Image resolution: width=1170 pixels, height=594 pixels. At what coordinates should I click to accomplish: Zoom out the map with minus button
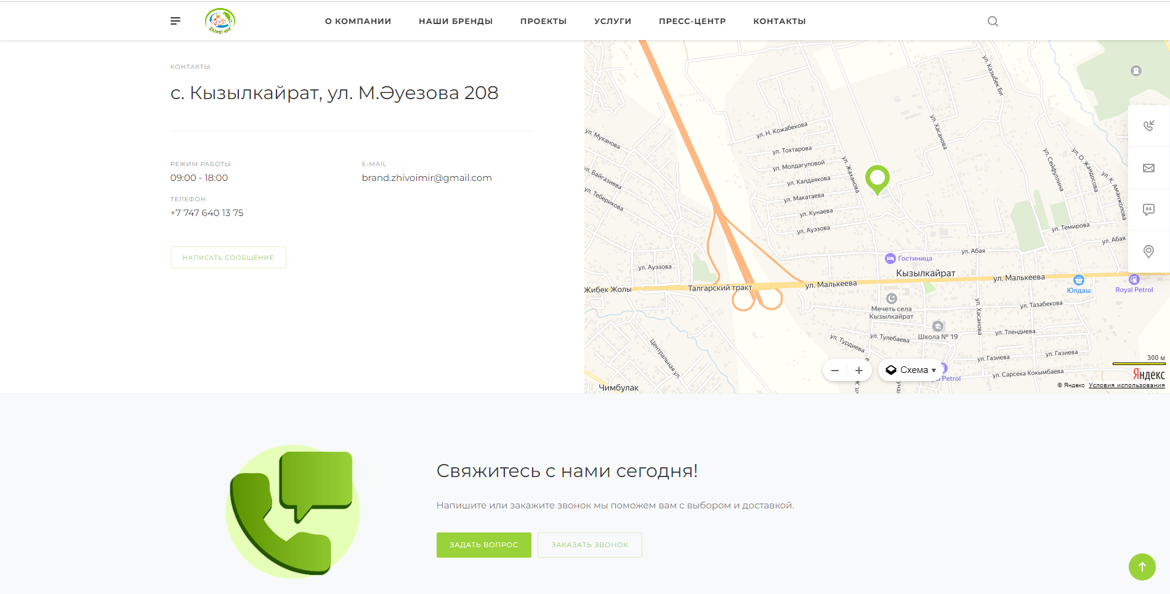[835, 371]
